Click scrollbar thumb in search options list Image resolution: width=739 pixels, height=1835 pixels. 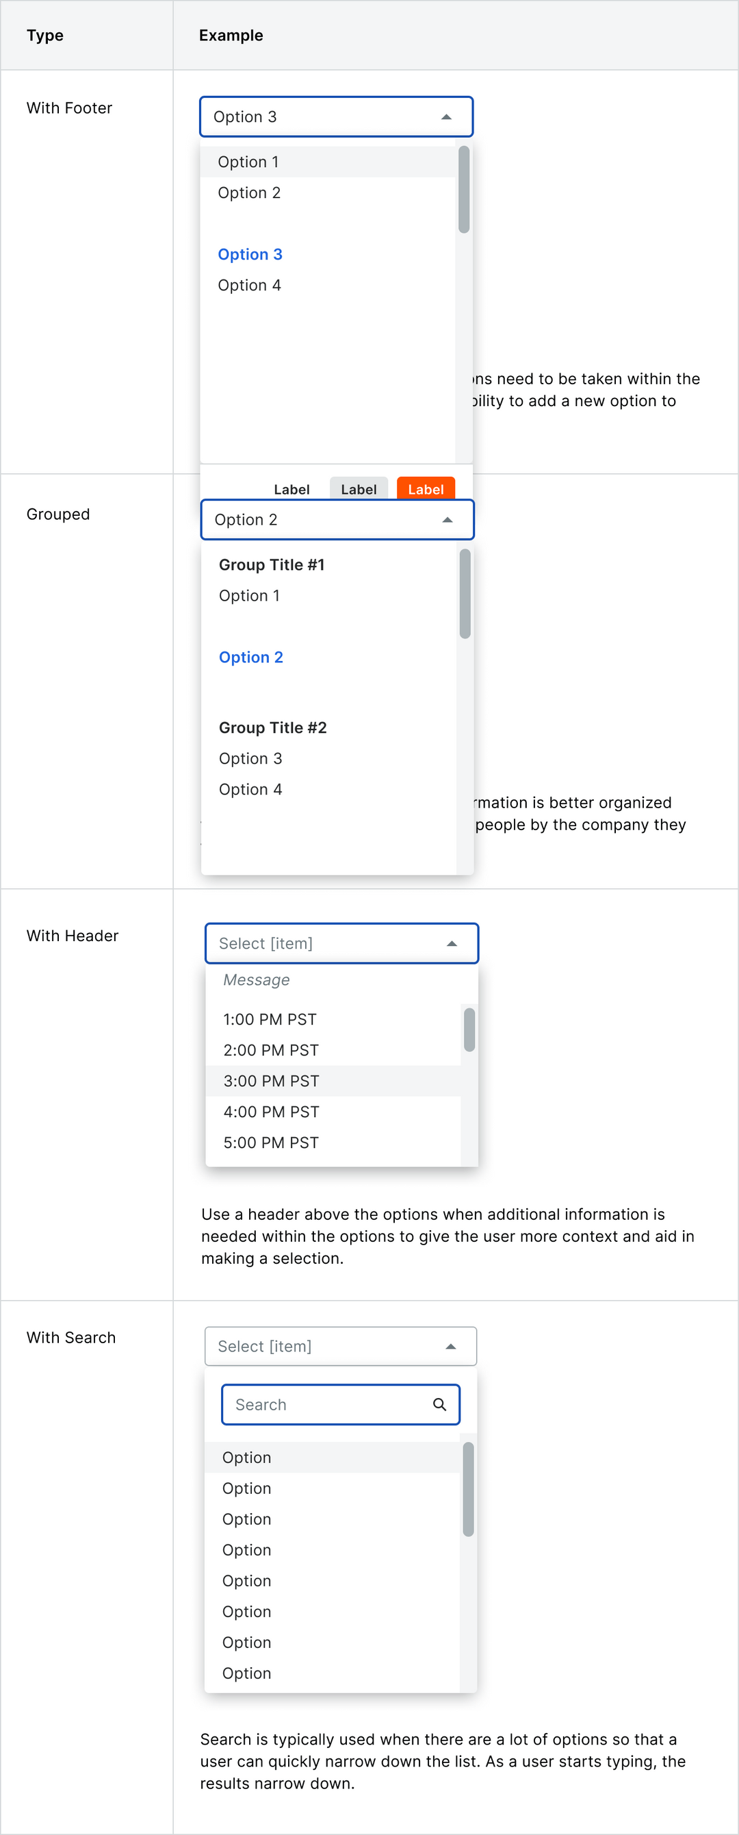(469, 1489)
